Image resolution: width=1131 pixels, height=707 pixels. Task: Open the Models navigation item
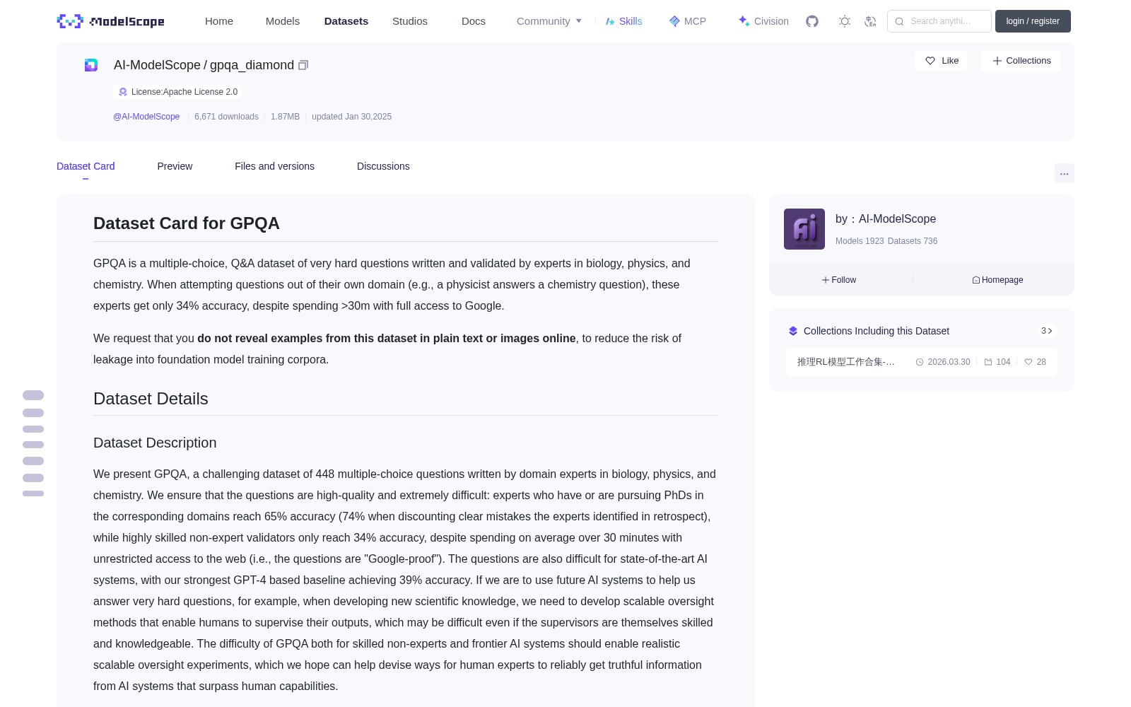(283, 21)
